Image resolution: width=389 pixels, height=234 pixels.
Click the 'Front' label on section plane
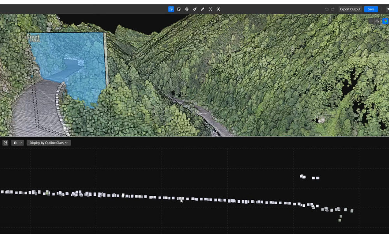(x=34, y=38)
